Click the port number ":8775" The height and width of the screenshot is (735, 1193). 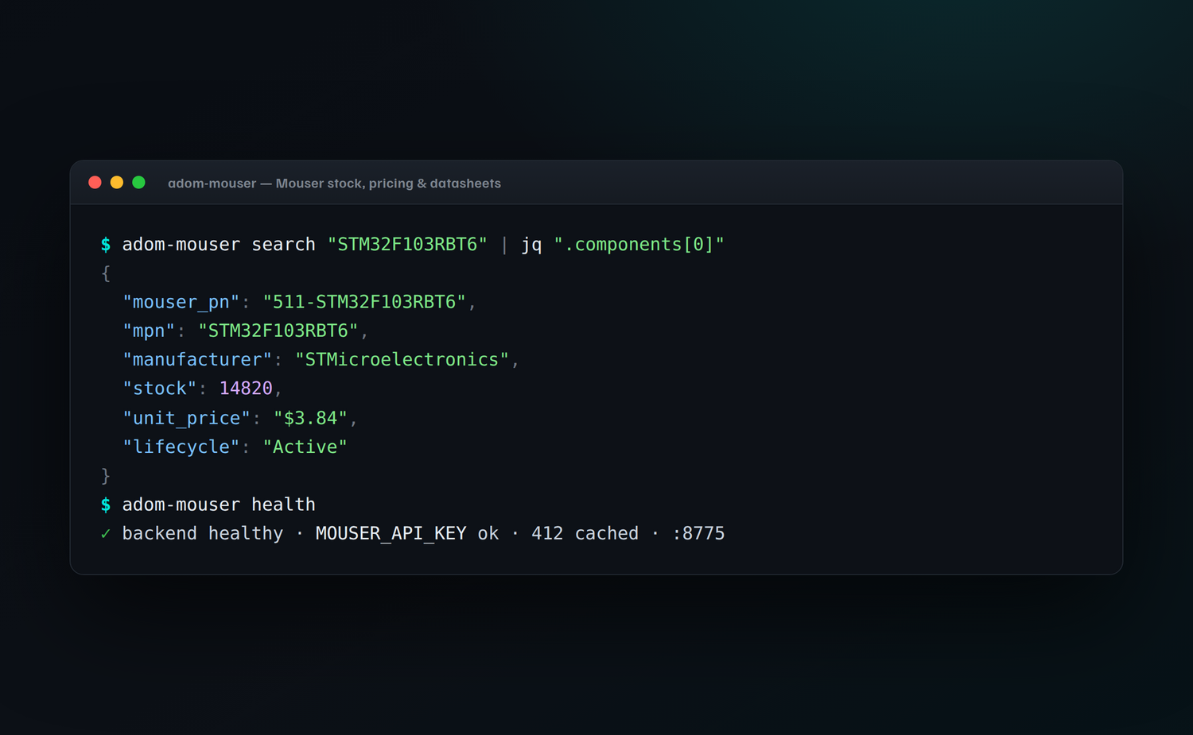pyautogui.click(x=698, y=534)
